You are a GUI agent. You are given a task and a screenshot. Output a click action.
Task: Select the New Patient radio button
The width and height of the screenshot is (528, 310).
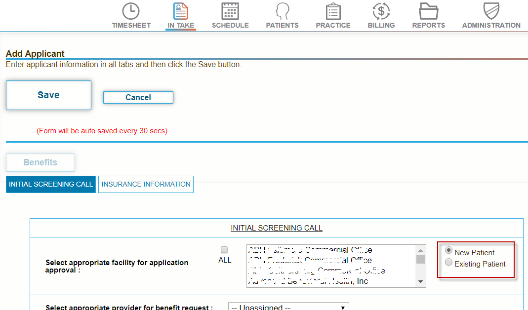pos(448,251)
